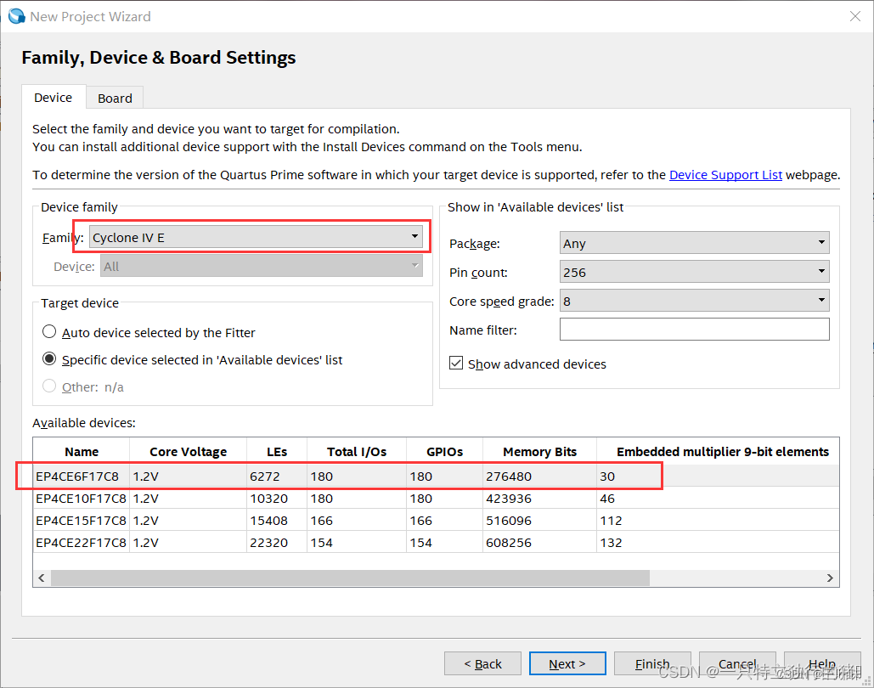Sort by GPIOs column header
The image size is (874, 688).
(444, 452)
